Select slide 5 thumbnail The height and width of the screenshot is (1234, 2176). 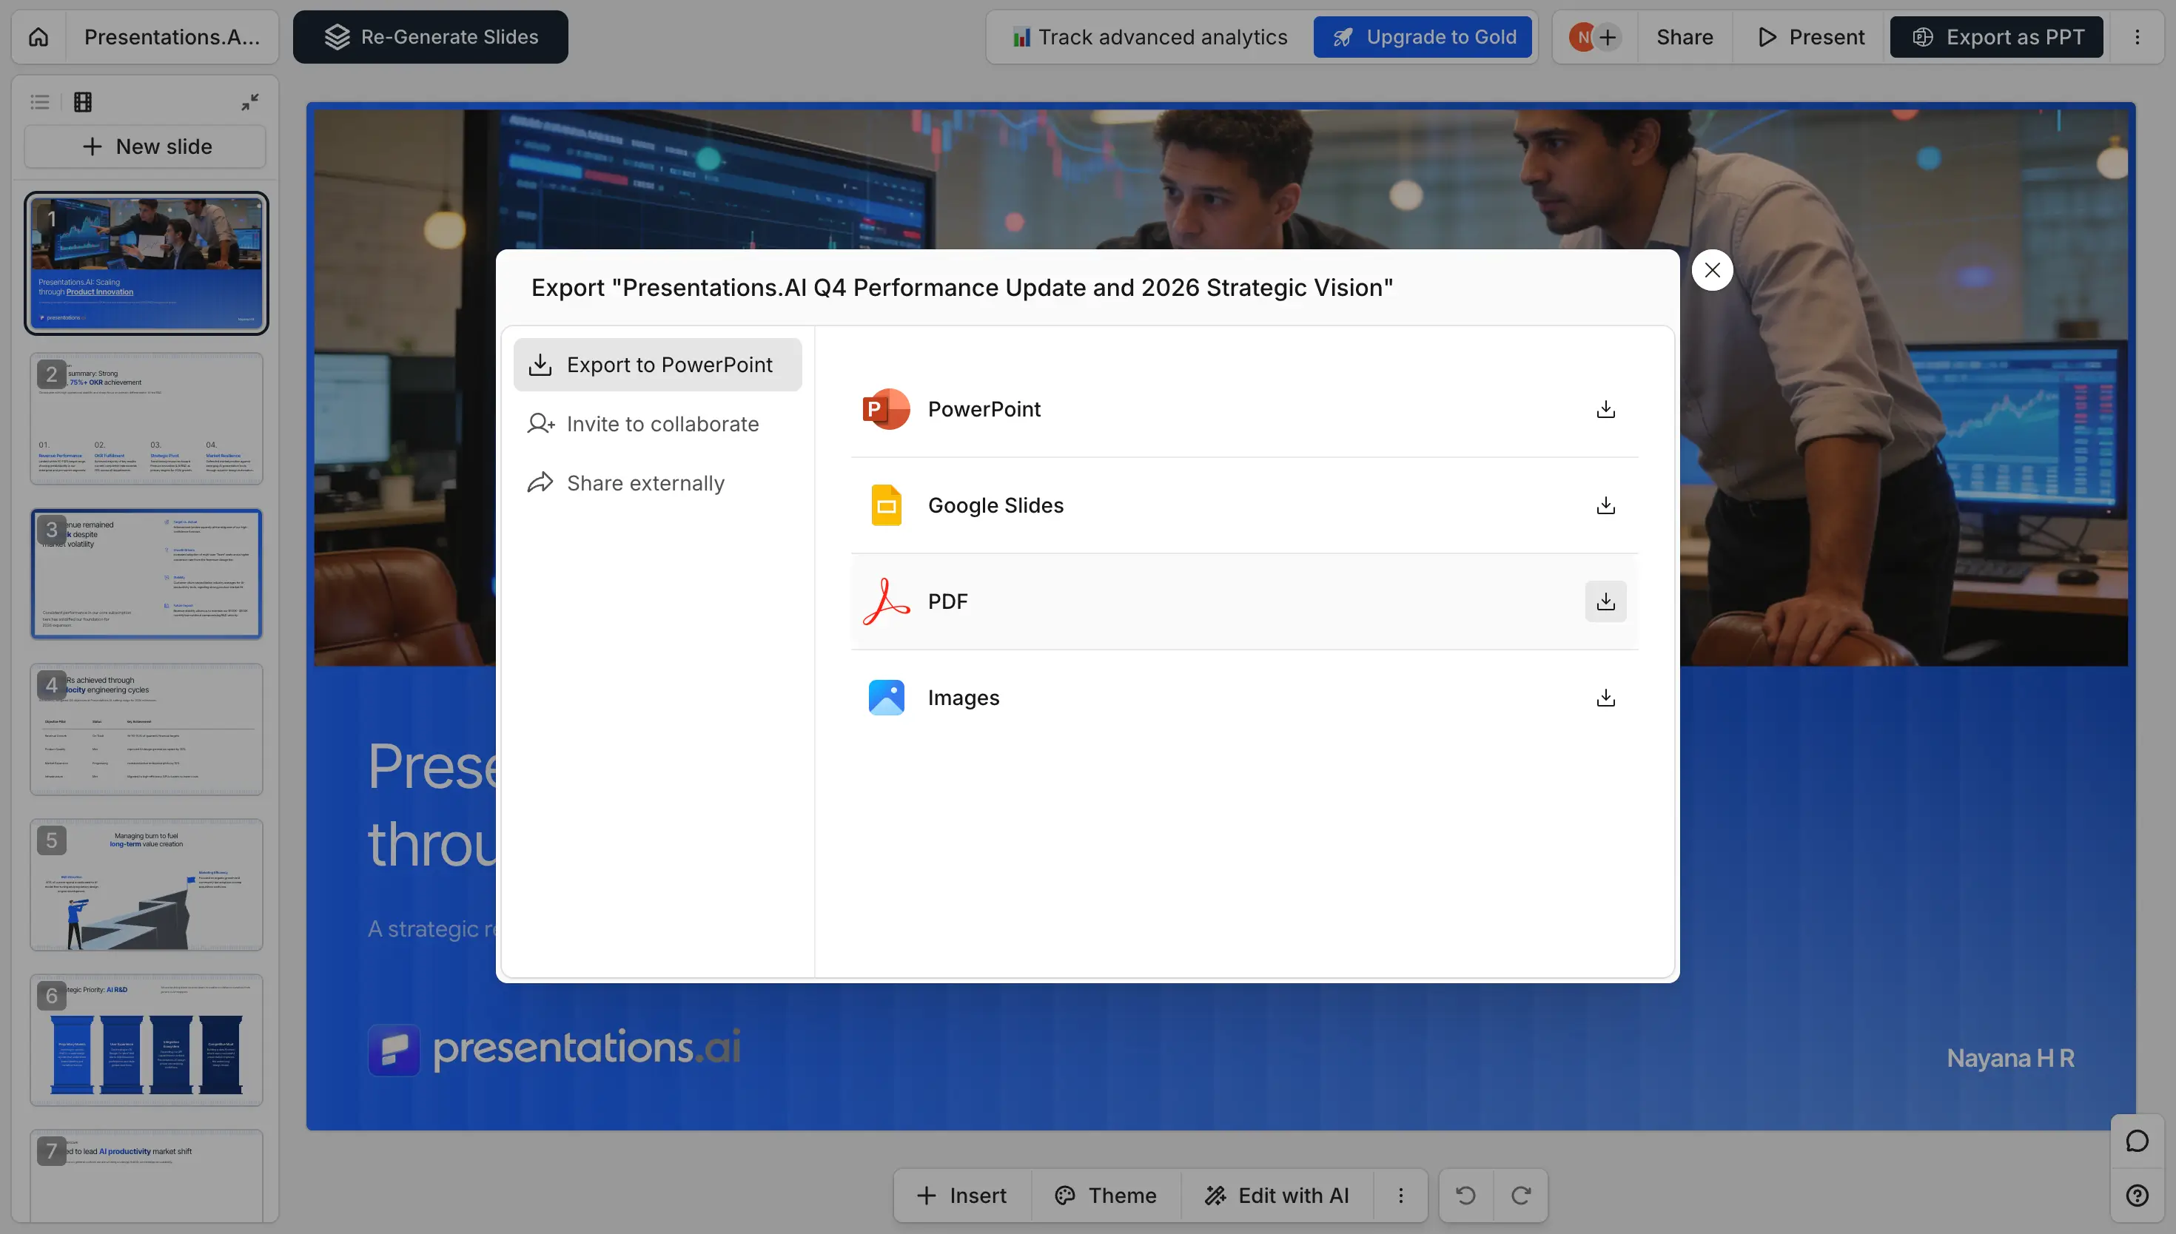coord(147,885)
